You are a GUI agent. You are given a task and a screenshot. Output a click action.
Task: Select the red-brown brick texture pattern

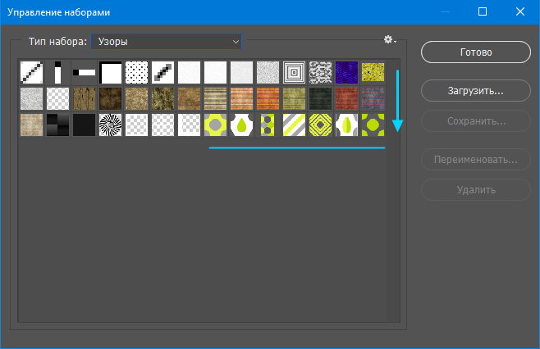pyautogui.click(x=347, y=98)
